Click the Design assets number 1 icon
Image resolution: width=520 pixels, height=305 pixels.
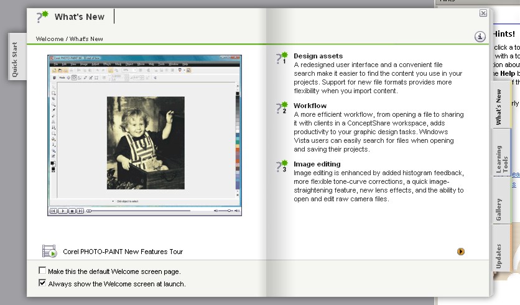282,58
